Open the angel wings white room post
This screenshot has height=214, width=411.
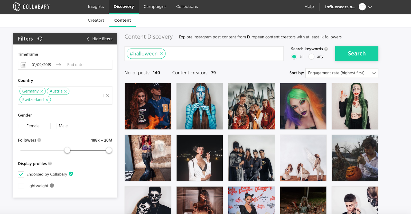coord(303,158)
